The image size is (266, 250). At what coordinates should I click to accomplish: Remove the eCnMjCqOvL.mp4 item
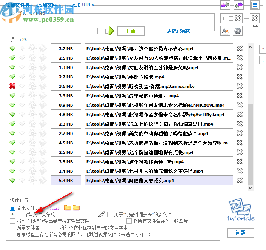[x=240, y=105]
